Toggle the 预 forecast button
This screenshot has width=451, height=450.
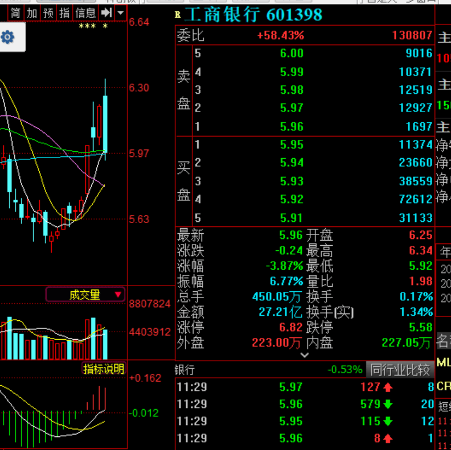tap(48, 13)
